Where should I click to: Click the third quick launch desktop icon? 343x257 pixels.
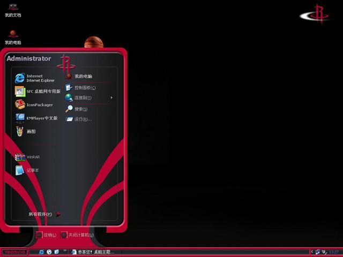[57, 252]
